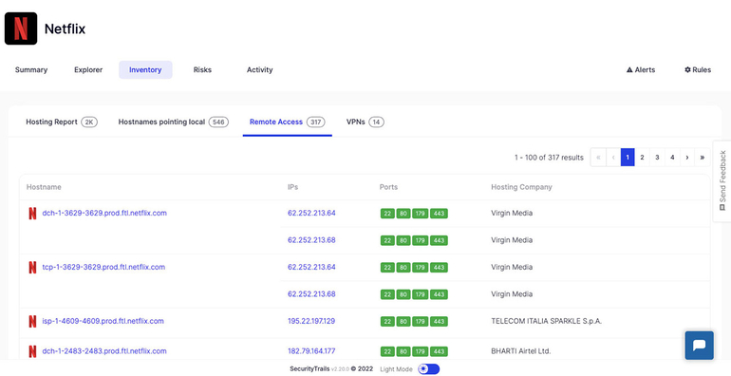Click Netflix icon beside dch-1-2483-2483 hostname
The width and height of the screenshot is (731, 376).
pyautogui.click(x=32, y=351)
